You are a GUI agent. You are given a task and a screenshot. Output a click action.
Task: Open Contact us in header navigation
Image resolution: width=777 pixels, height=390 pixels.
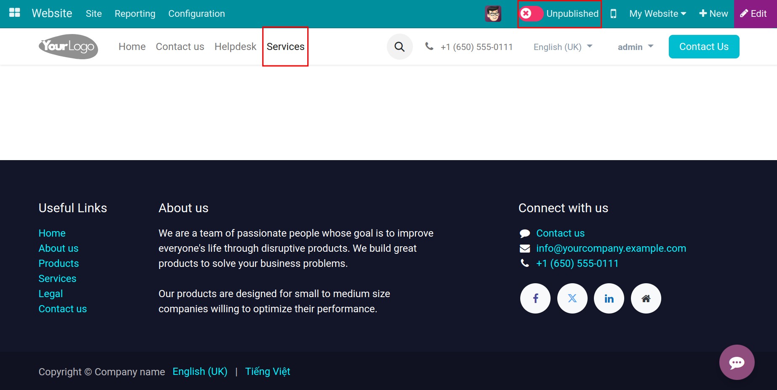click(x=180, y=47)
